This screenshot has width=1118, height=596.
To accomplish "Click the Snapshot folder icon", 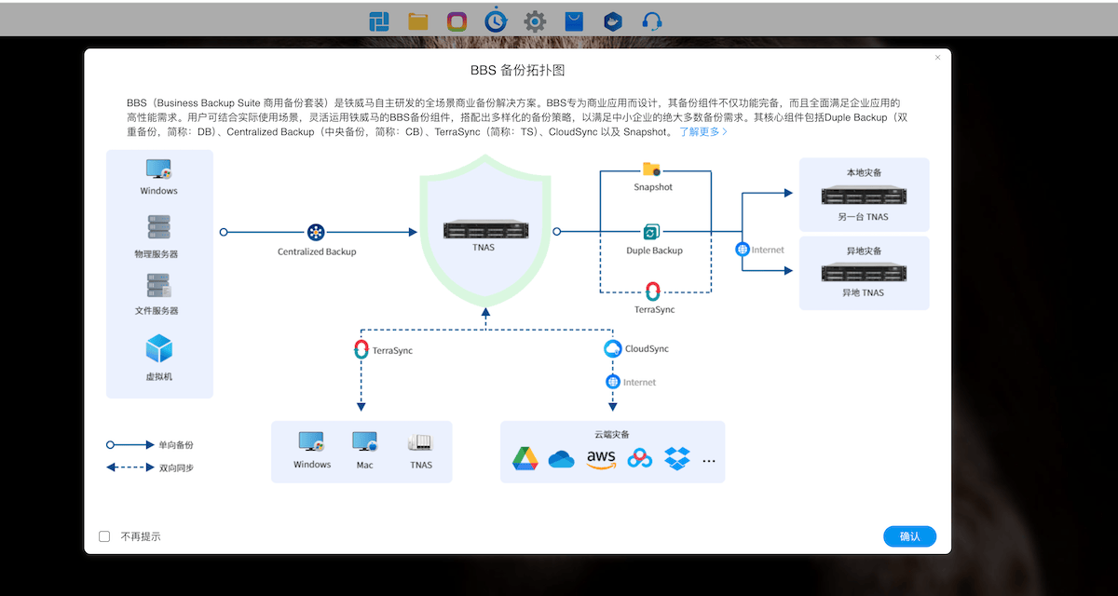I will [651, 169].
